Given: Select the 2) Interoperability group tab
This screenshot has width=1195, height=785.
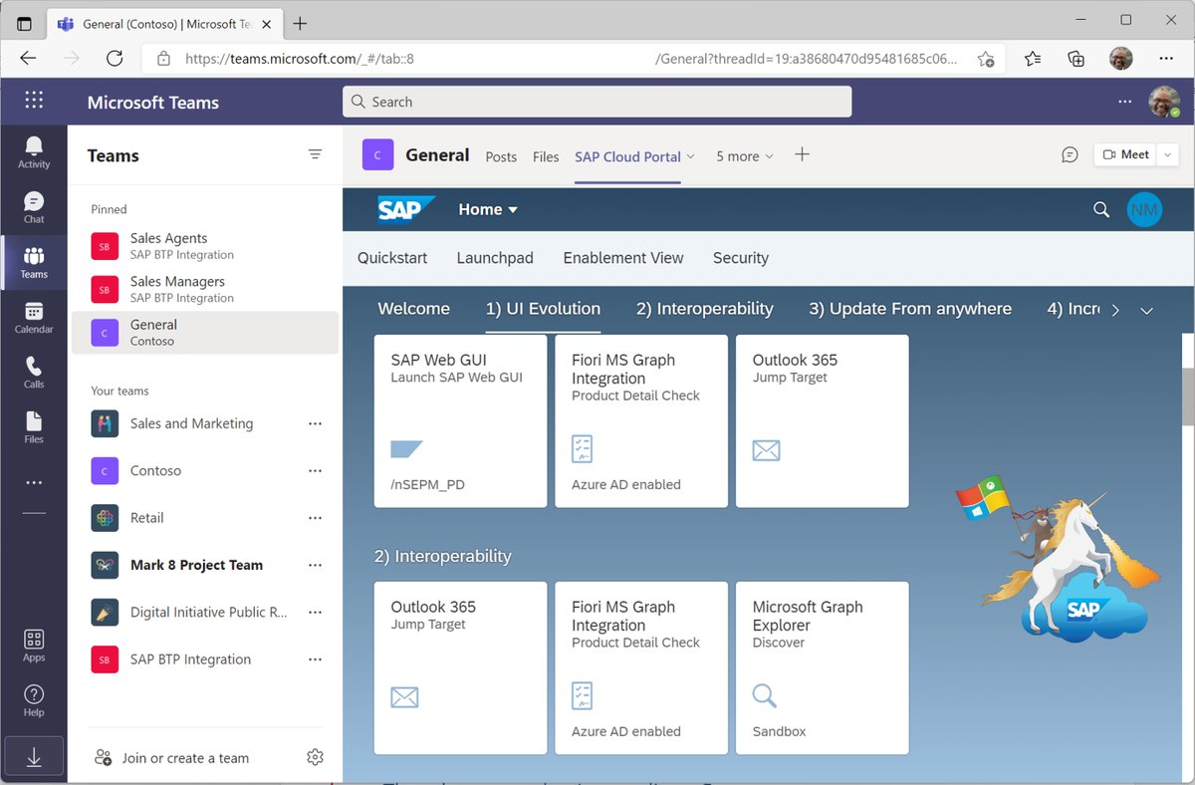Looking at the screenshot, I should [x=704, y=309].
